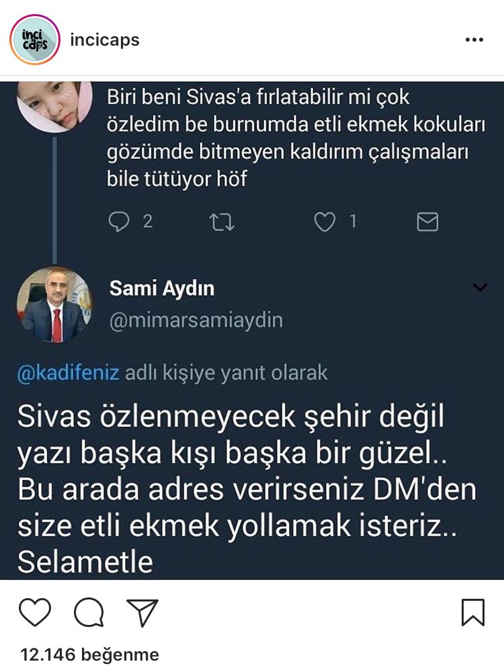Open the @mimarsamiaydin handle

coord(196,320)
